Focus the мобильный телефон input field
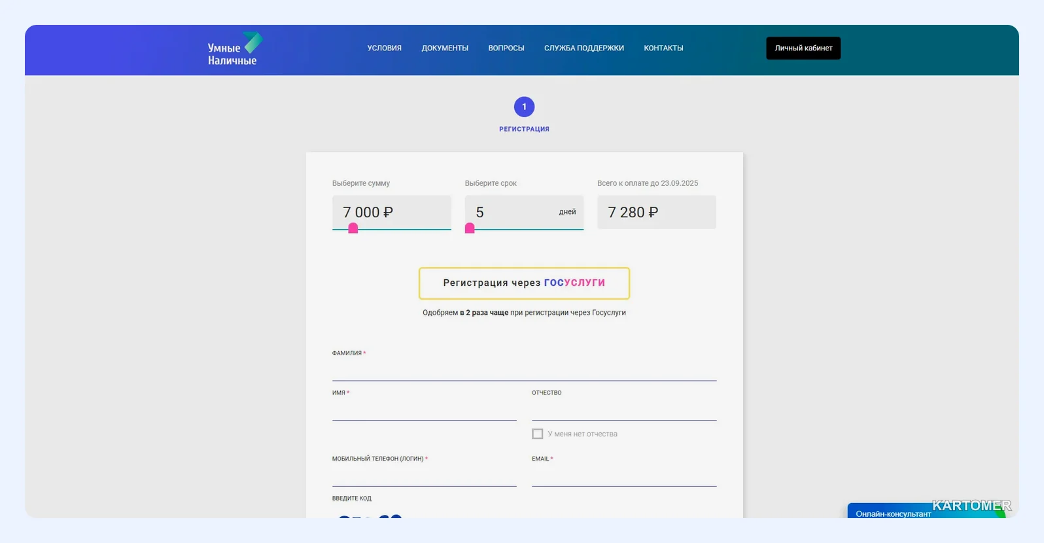 [x=425, y=476]
